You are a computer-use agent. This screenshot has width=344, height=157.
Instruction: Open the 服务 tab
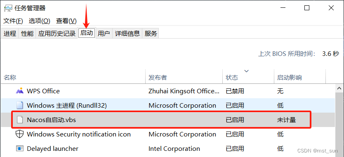151,33
